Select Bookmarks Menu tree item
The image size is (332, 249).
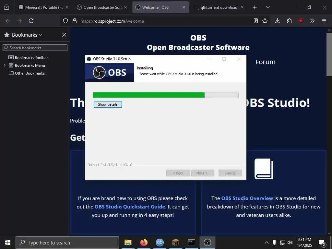pos(30,65)
